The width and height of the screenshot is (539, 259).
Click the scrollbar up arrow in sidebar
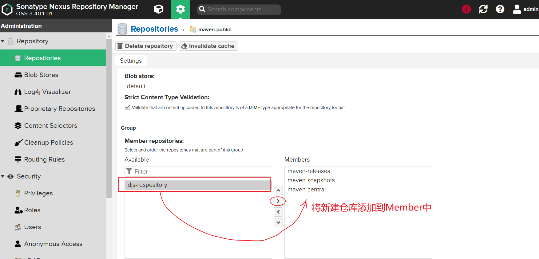click(109, 36)
